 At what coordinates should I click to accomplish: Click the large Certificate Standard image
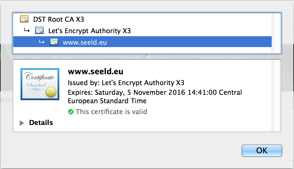(40, 84)
